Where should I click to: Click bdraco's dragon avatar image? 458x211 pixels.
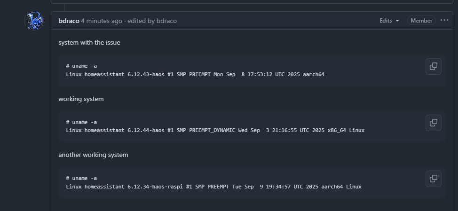click(x=33, y=21)
